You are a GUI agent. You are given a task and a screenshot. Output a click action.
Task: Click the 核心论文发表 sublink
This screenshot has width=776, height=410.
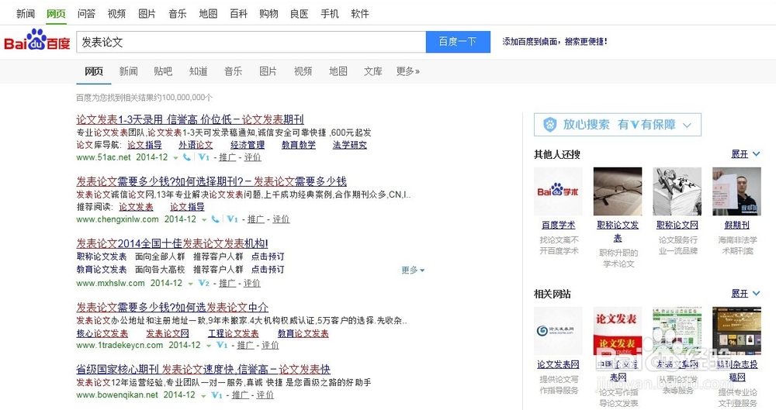[x=102, y=333]
